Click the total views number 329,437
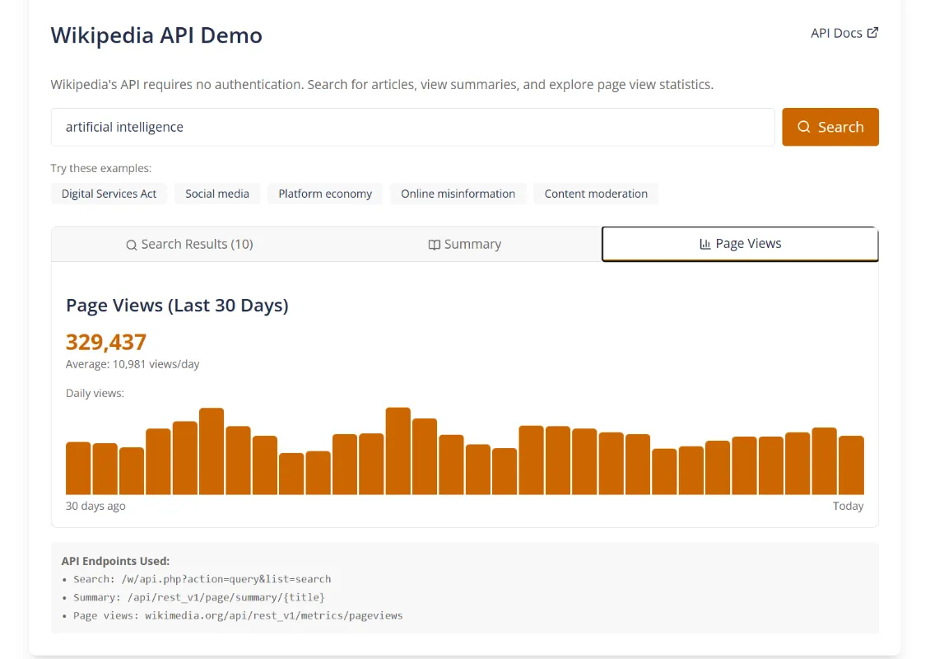The width and height of the screenshot is (930, 659). 105,342
